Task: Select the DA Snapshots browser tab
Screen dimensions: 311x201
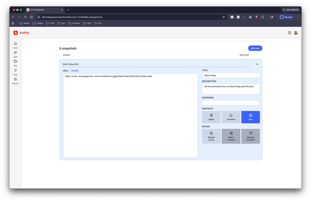Action: pyautogui.click(x=45, y=10)
